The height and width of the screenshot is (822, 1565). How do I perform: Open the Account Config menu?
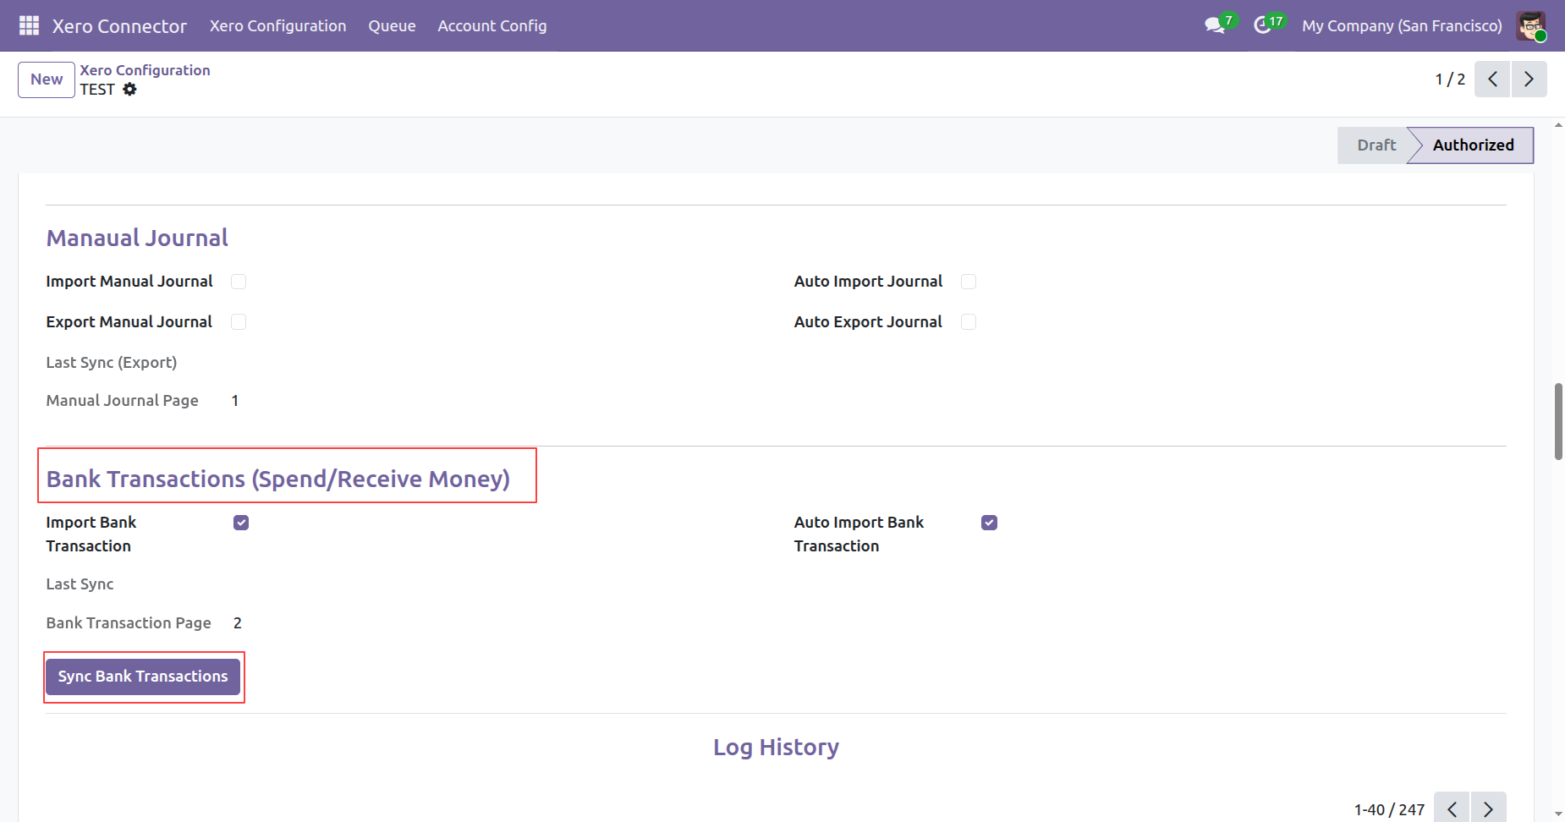pyautogui.click(x=492, y=25)
